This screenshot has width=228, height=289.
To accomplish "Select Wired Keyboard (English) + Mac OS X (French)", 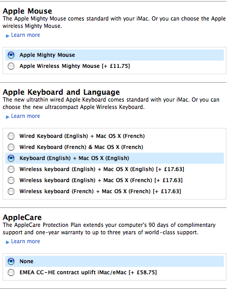I will (11, 136).
